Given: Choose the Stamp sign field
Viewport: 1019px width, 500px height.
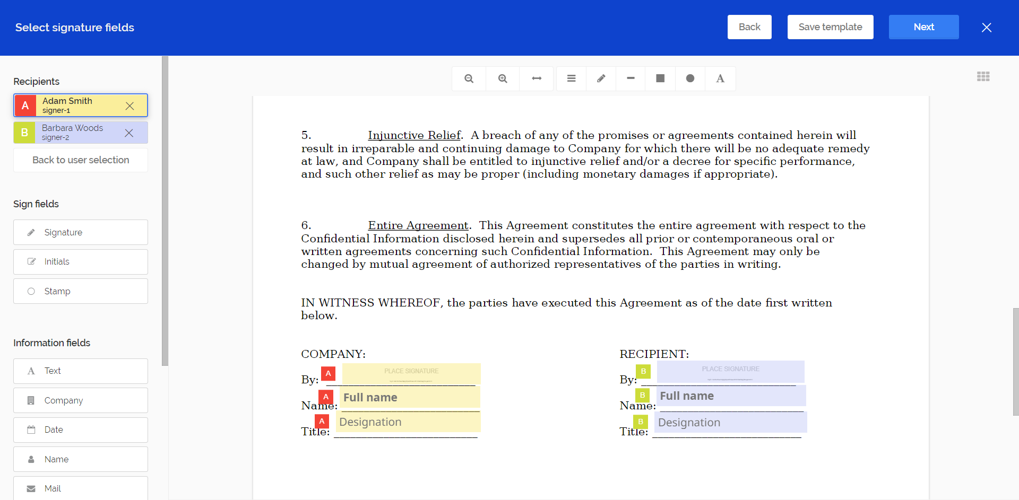Looking at the screenshot, I should (x=81, y=291).
